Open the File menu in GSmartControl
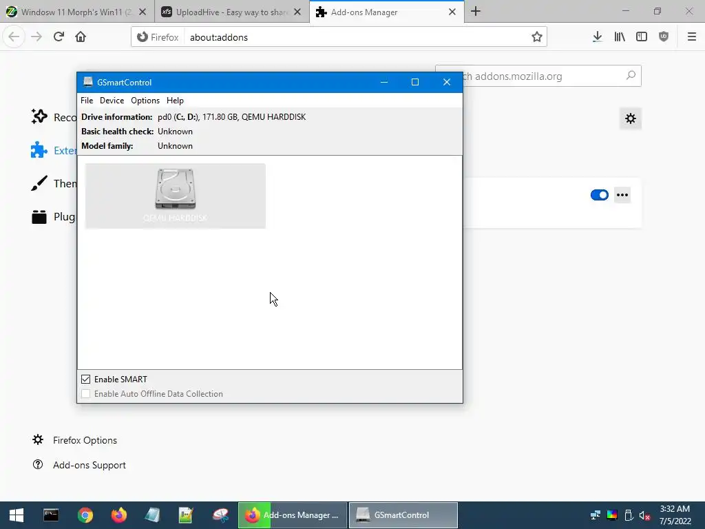Image resolution: width=705 pixels, height=529 pixels. click(87, 101)
